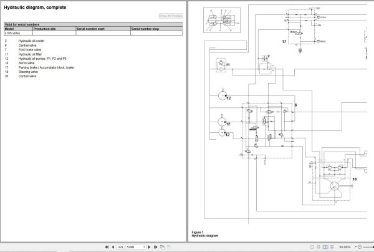Select the two-page view mode
Screen dimensions: 374x252
(325, 247)
